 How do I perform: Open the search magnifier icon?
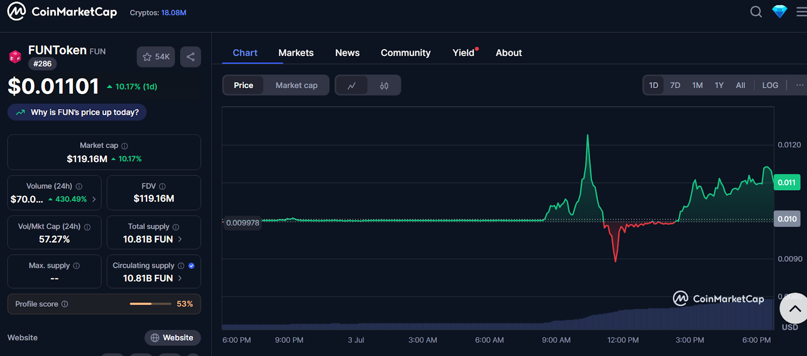756,12
